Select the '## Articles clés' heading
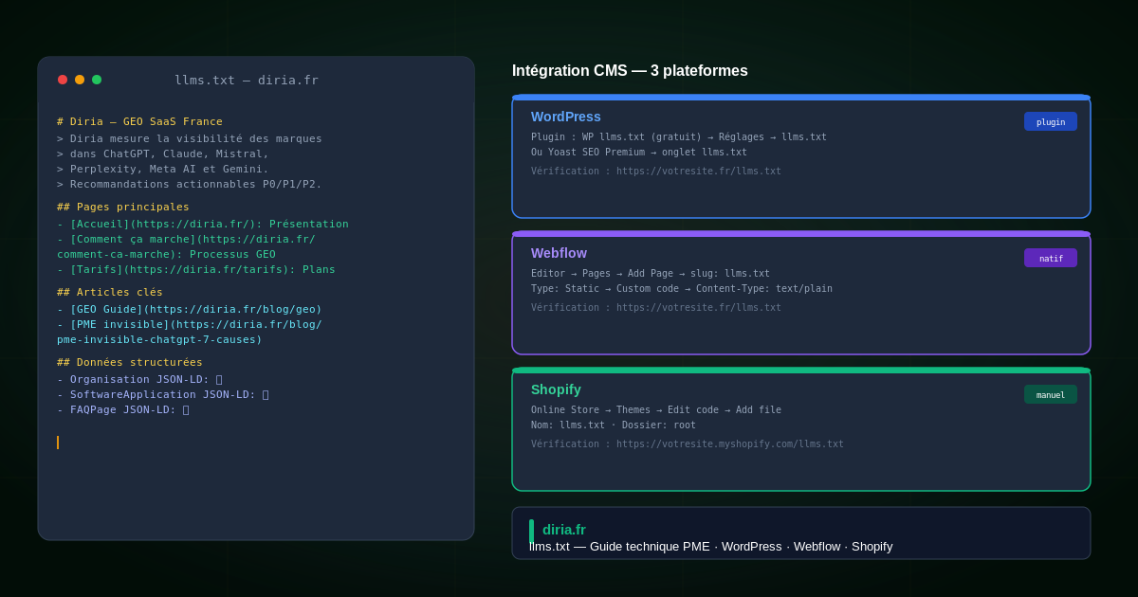The height and width of the screenshot is (597, 1138). [110, 292]
